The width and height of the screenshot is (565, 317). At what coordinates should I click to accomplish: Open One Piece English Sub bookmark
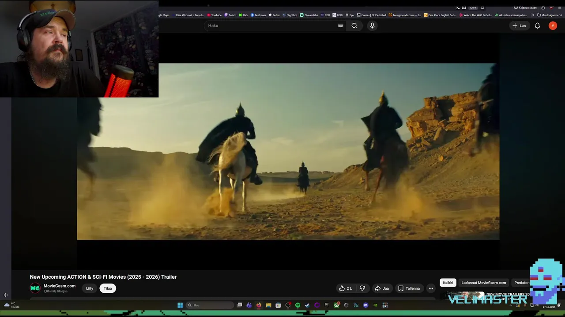(440, 15)
